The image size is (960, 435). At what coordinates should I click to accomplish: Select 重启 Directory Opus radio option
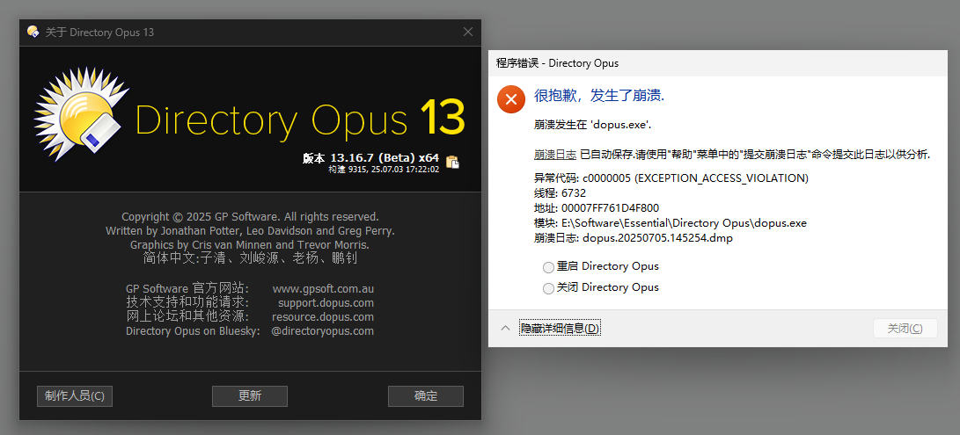tap(548, 267)
